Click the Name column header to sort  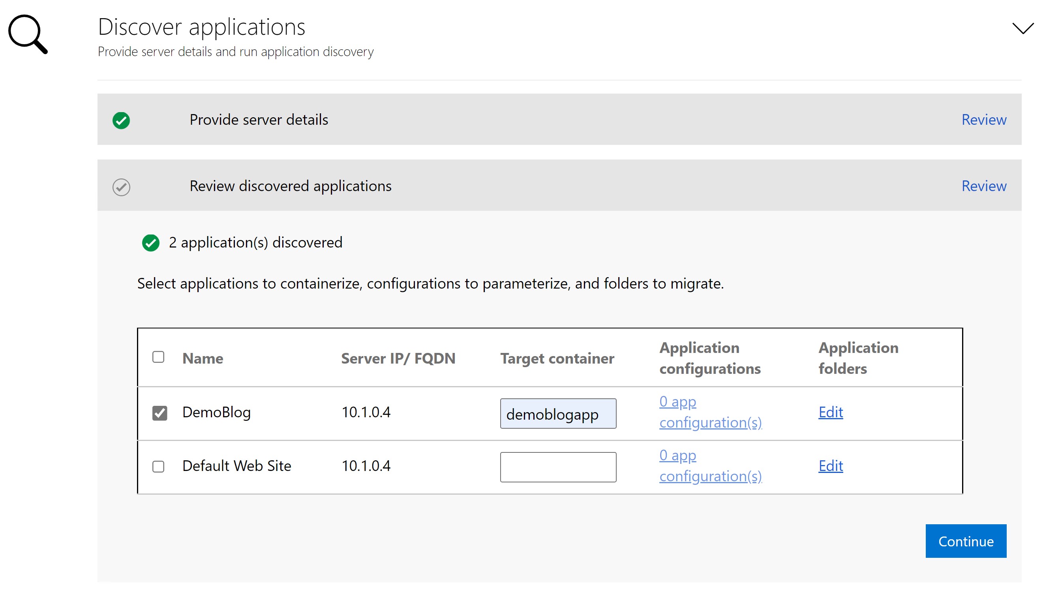click(x=204, y=356)
